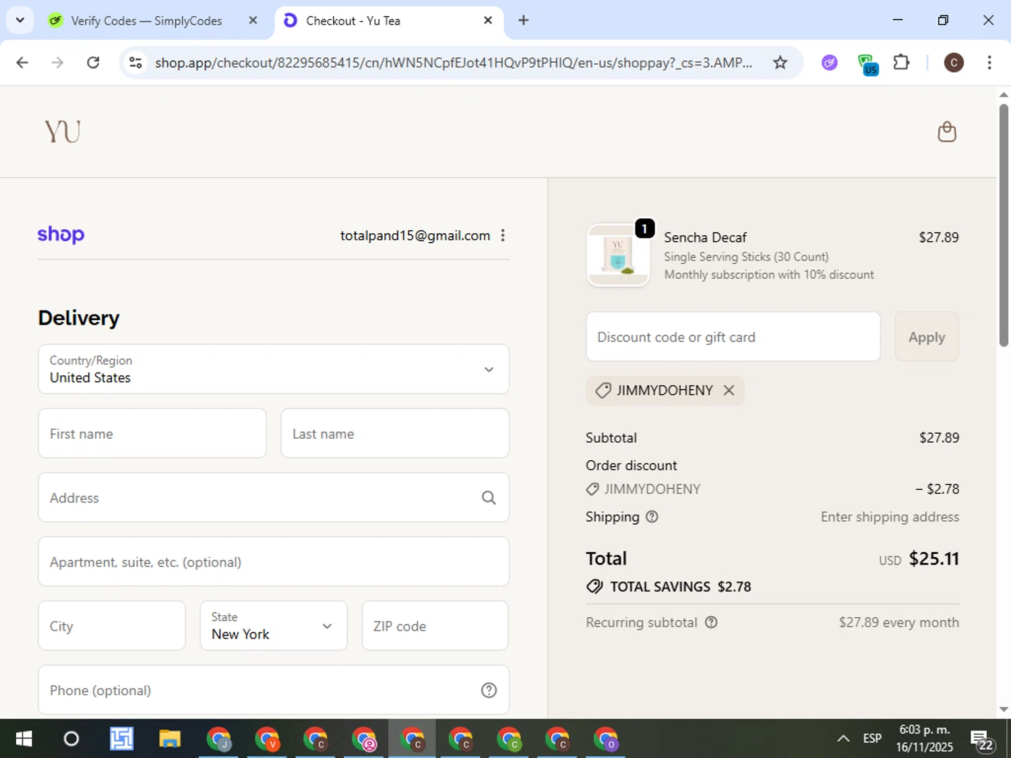
Task: Click the Enter shipping address text
Action: point(890,517)
